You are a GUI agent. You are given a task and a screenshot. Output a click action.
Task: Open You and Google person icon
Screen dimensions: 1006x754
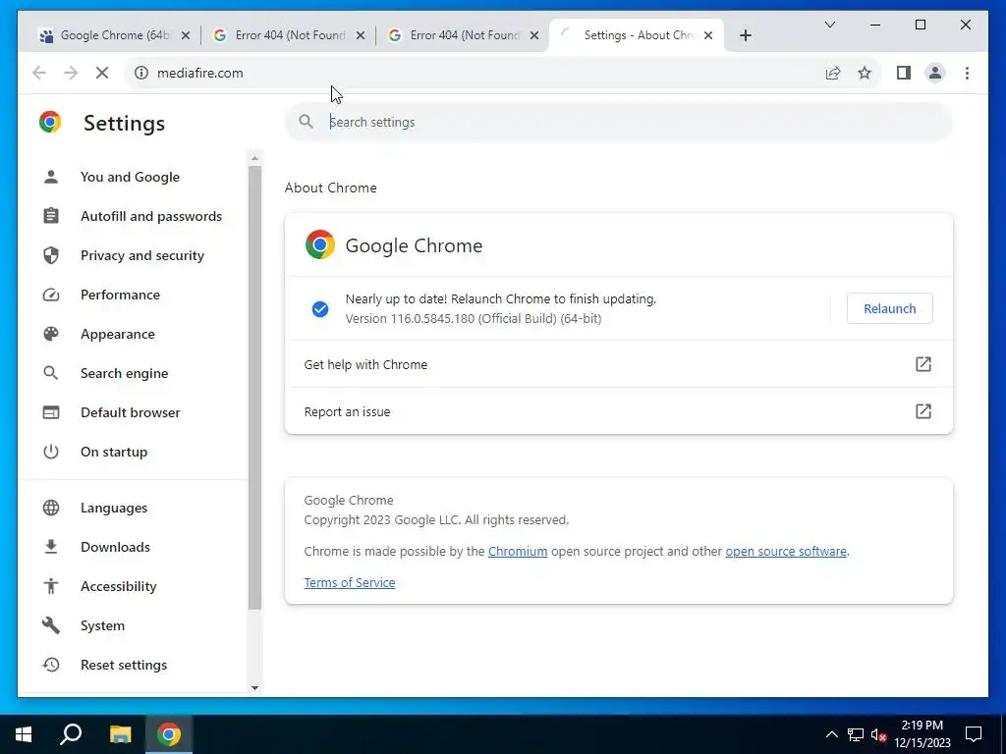[x=51, y=177]
